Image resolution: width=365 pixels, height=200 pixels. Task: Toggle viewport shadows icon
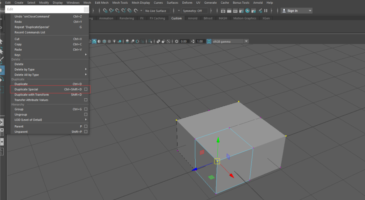[119, 42]
